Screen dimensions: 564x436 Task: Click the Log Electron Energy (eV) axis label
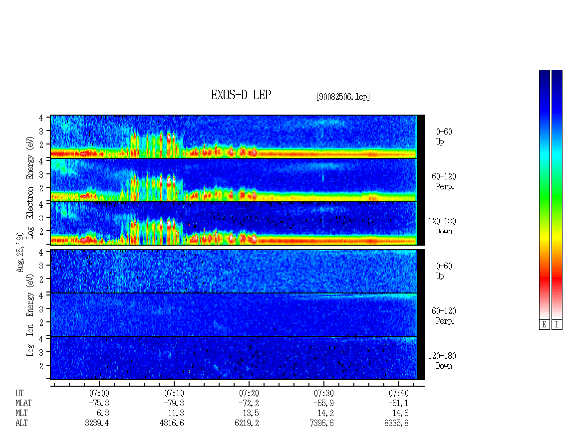[x=30, y=187]
